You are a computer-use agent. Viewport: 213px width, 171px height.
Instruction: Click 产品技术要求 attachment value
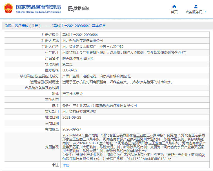click(72, 94)
